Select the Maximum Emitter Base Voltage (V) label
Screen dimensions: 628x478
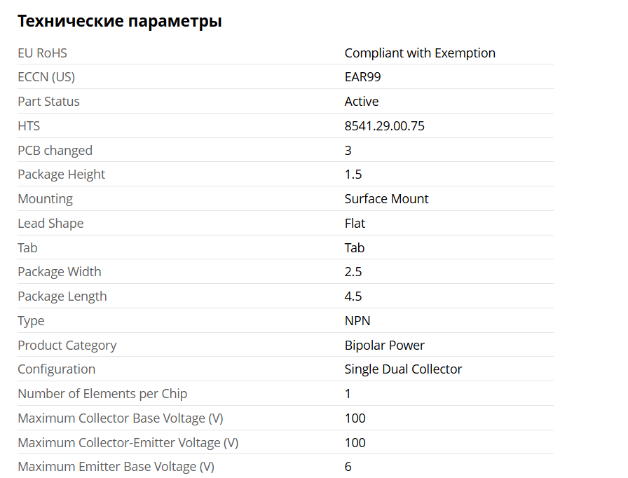point(116,467)
